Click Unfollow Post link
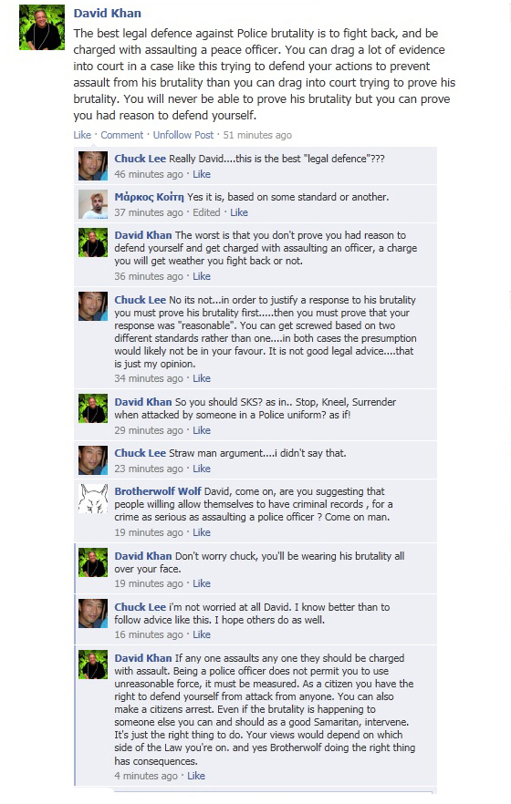Viewport: 511px width, 804px height. click(x=183, y=135)
